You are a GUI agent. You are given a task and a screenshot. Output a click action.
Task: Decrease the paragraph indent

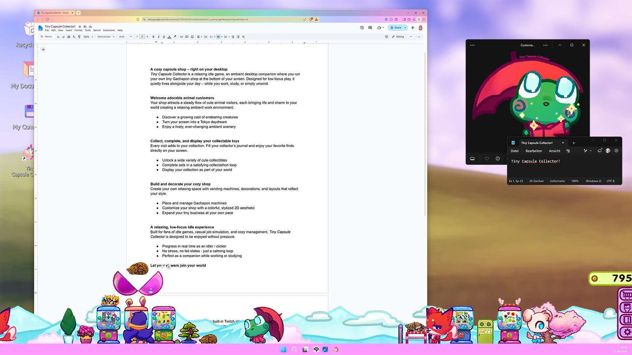(233, 37)
